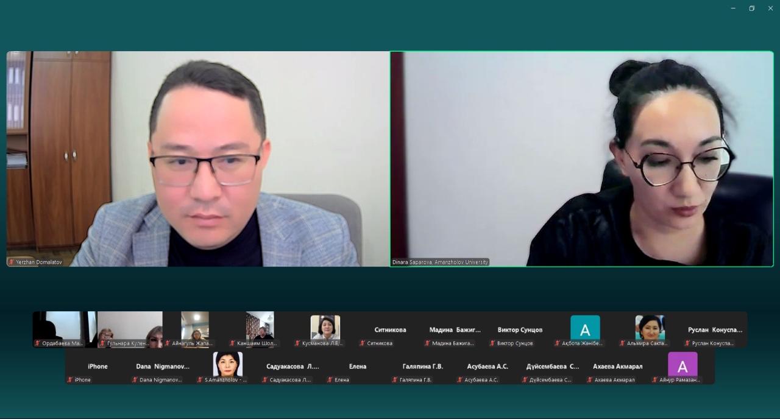Select the iPhone participant tile
The width and height of the screenshot is (780, 419).
tap(97, 366)
